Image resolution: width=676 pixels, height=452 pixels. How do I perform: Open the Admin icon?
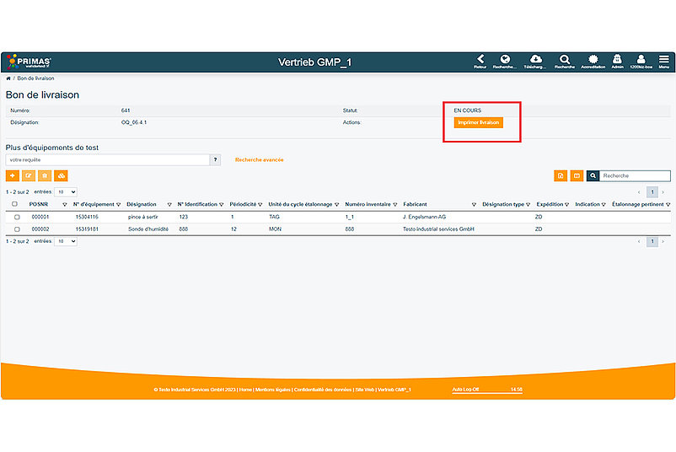pos(617,62)
